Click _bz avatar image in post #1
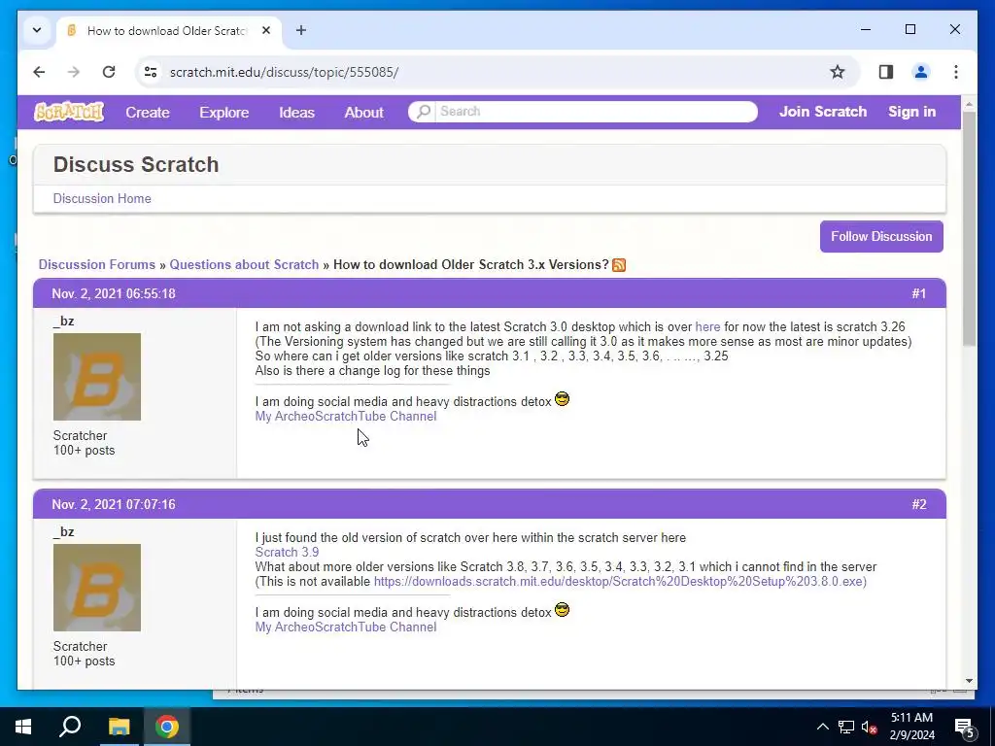 [x=97, y=377]
